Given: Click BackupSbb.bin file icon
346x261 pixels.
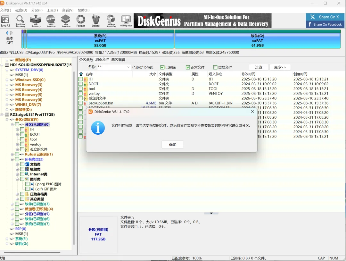Looking at the screenshot, I should pyautogui.click(x=85, y=103).
